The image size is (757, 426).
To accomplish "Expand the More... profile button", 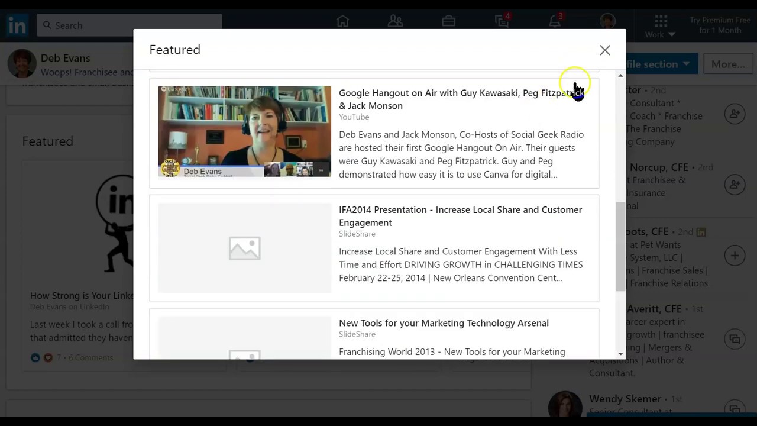I will tap(728, 64).
